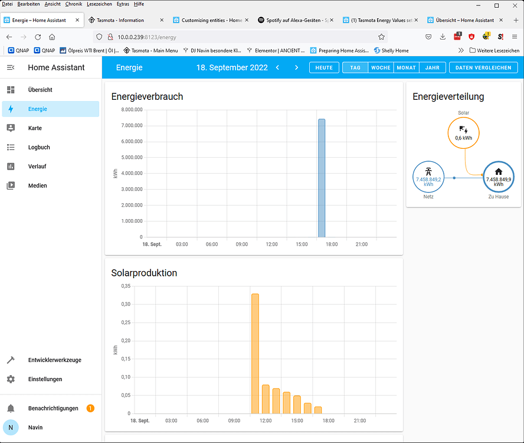The width and height of the screenshot is (524, 443).
Task: Open the Navin user profile avatar
Action: tap(11, 427)
